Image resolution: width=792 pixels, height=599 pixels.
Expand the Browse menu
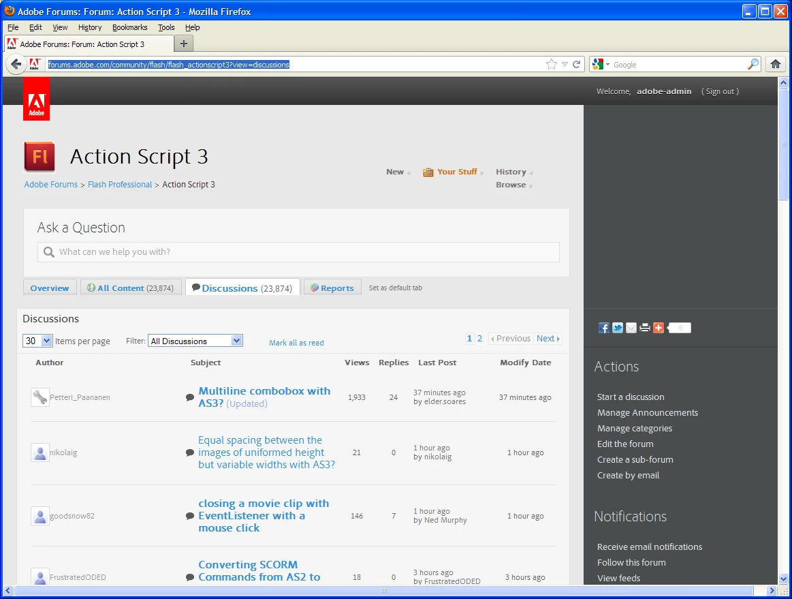coord(514,185)
